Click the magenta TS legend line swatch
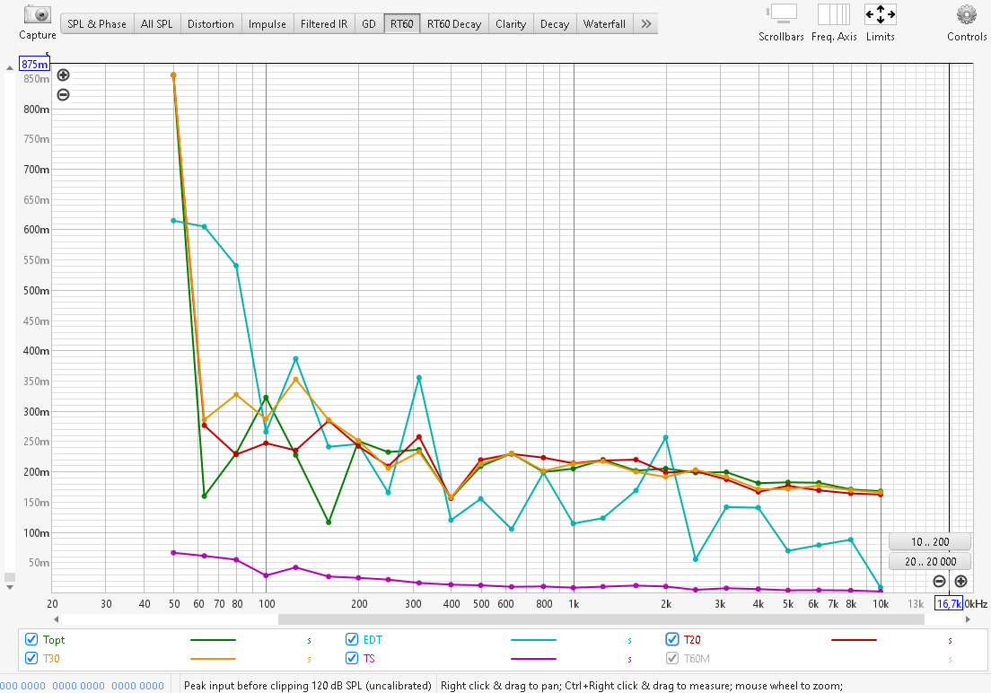991x693 pixels. click(x=533, y=659)
